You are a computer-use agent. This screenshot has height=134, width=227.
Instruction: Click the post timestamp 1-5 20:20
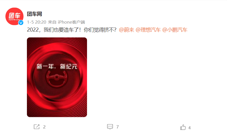36,22
